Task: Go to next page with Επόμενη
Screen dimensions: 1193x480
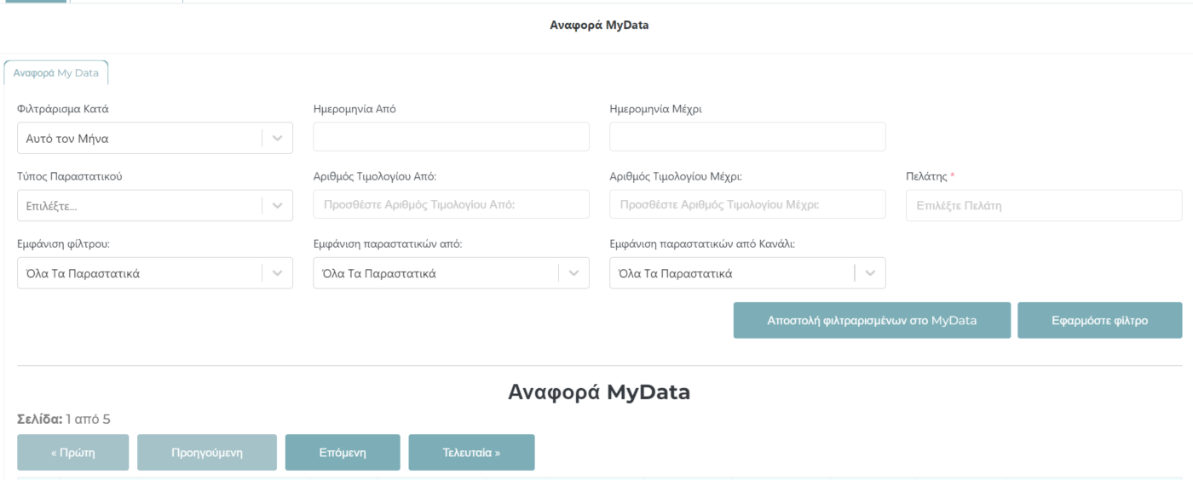Action: pyautogui.click(x=343, y=453)
